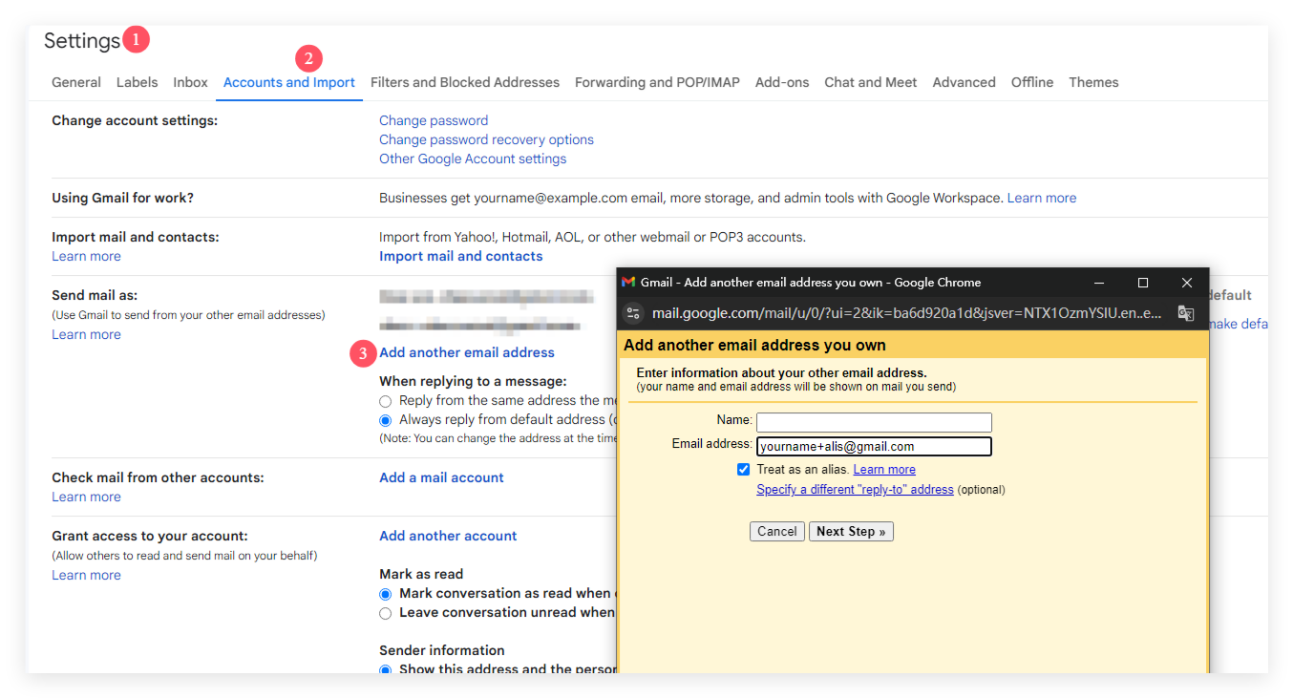Click the Email address input field
Image resolution: width=1293 pixels, height=698 pixels.
point(874,447)
